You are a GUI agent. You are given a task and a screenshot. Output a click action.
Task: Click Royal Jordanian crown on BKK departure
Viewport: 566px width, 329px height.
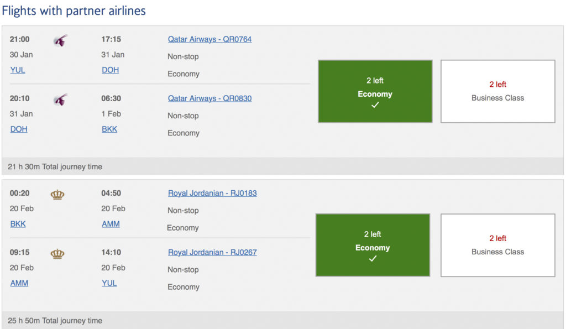(57, 194)
